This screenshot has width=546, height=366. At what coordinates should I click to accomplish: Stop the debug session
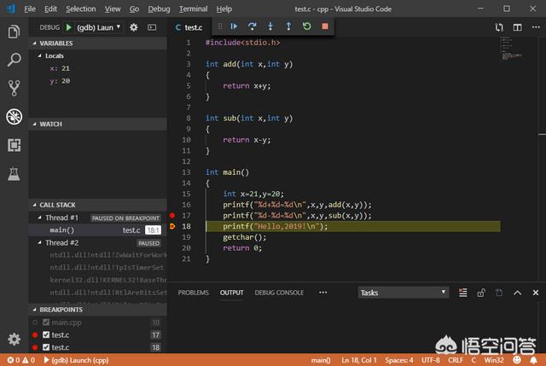coord(325,26)
